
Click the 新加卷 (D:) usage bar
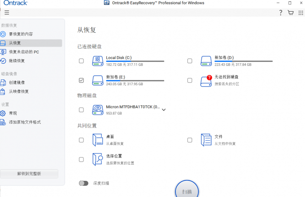pyautogui.click(x=244, y=61)
